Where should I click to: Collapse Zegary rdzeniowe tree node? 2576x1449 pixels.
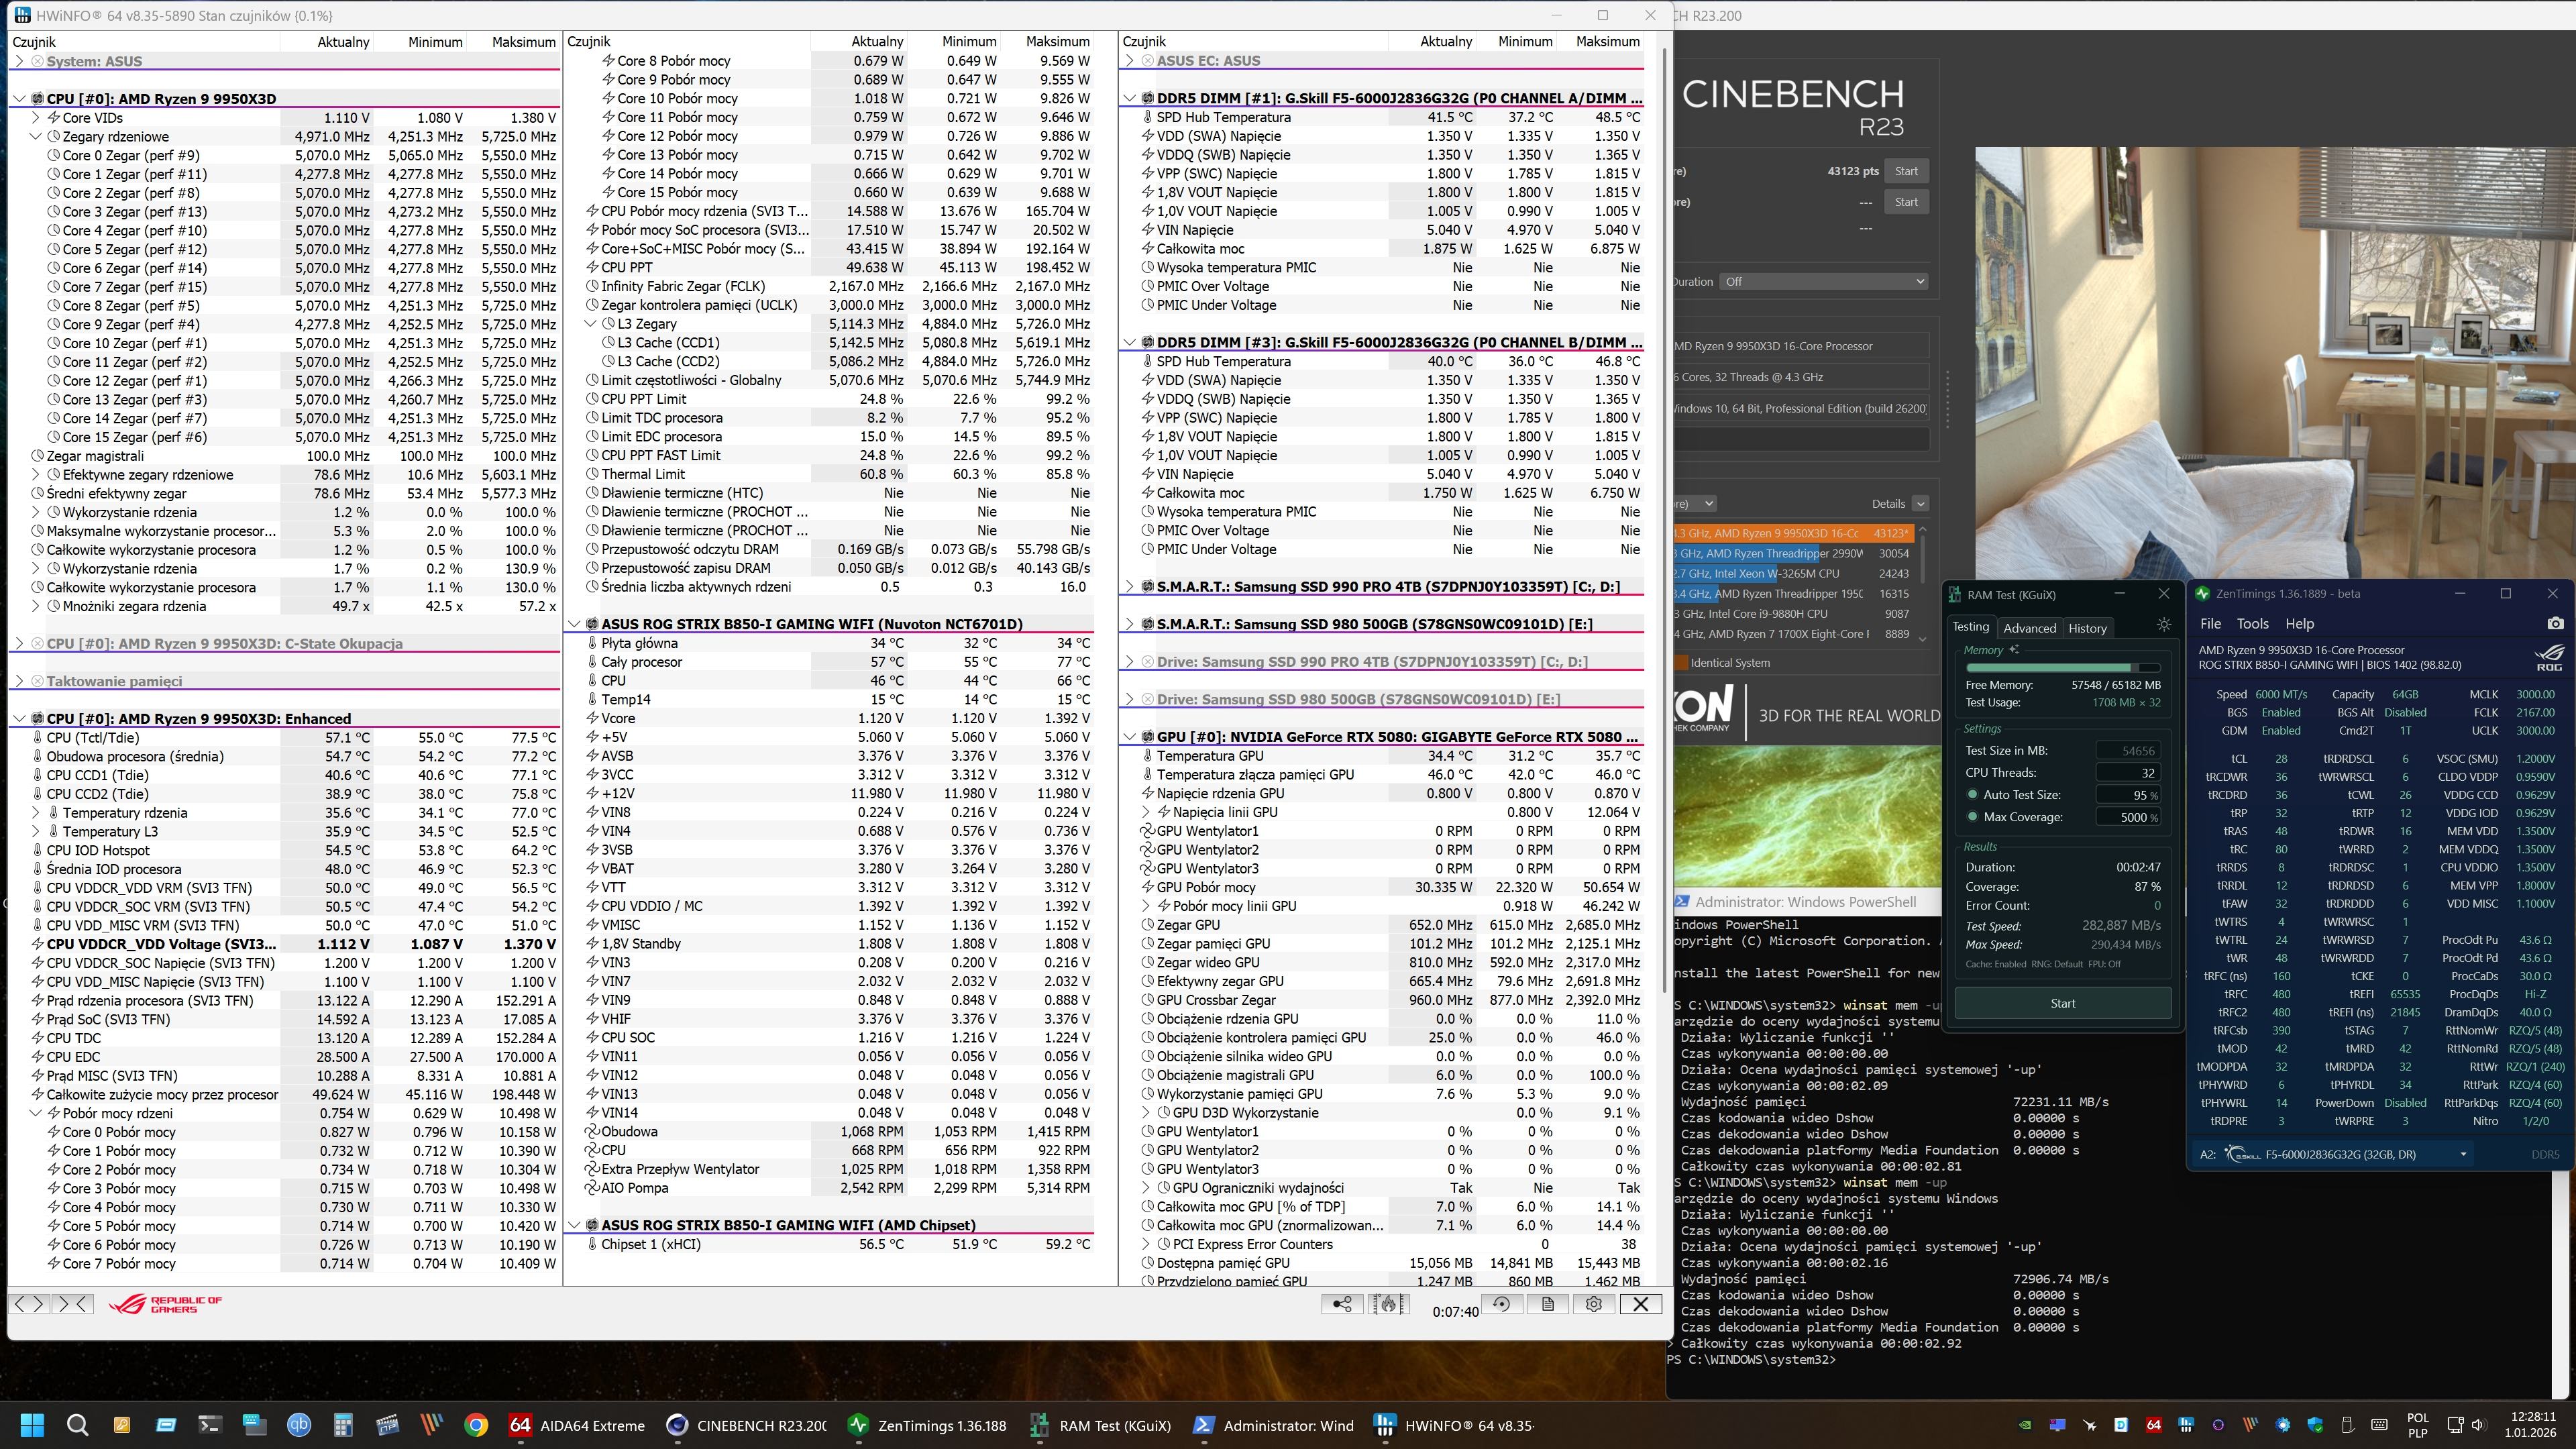point(36,137)
